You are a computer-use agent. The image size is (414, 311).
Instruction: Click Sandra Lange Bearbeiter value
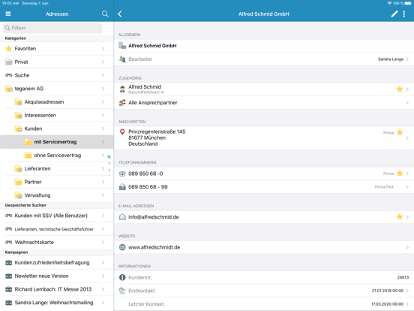[x=391, y=59]
